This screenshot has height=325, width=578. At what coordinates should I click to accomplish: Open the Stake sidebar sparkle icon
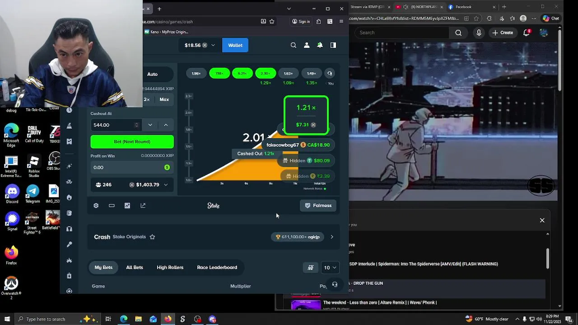(x=69, y=166)
